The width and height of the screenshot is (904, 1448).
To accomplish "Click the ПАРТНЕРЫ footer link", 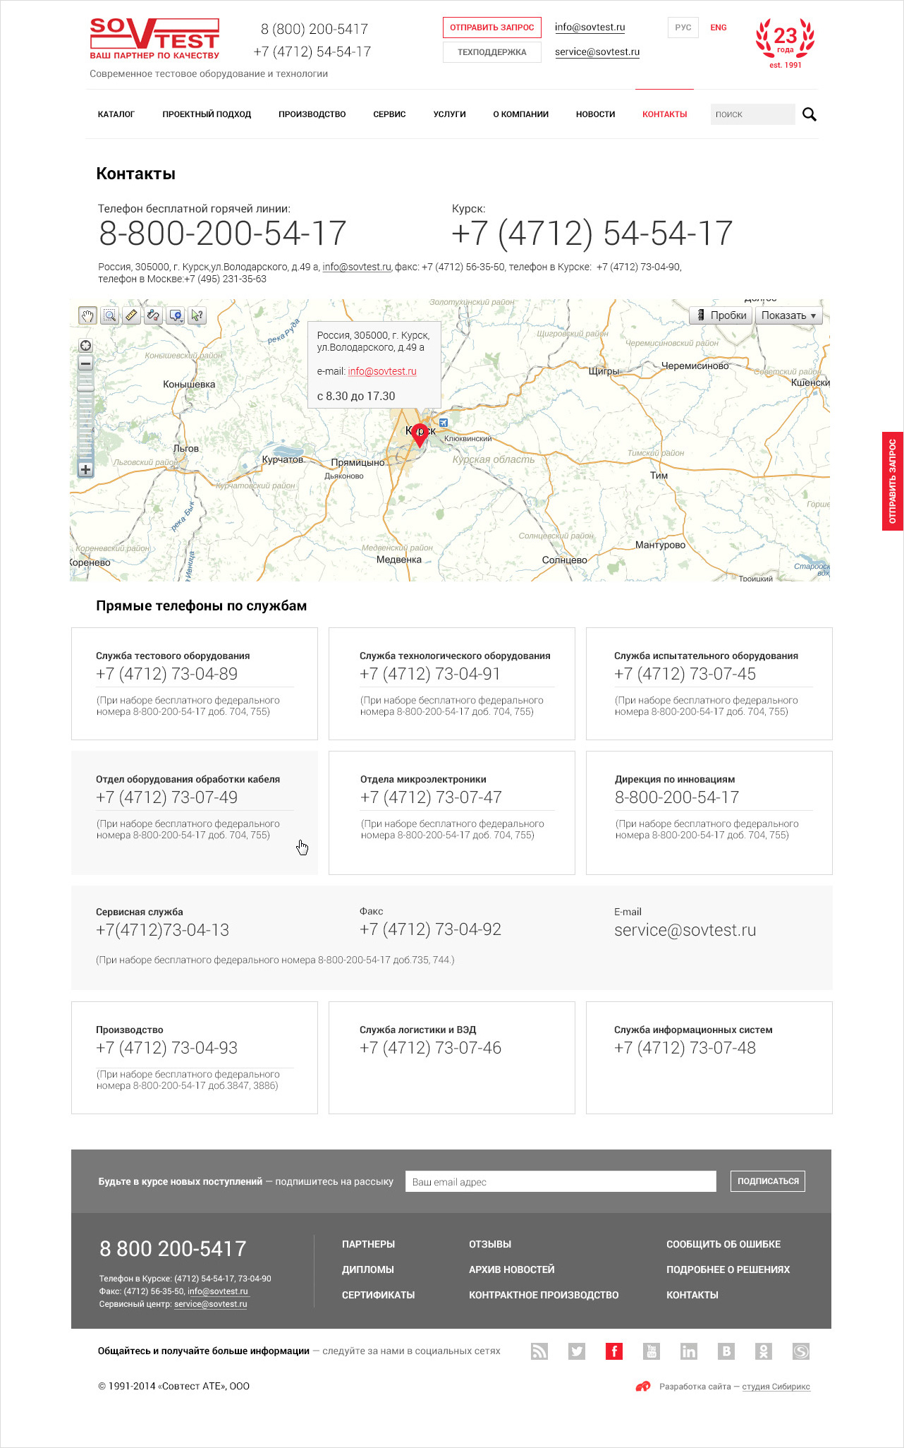I will click(368, 1244).
